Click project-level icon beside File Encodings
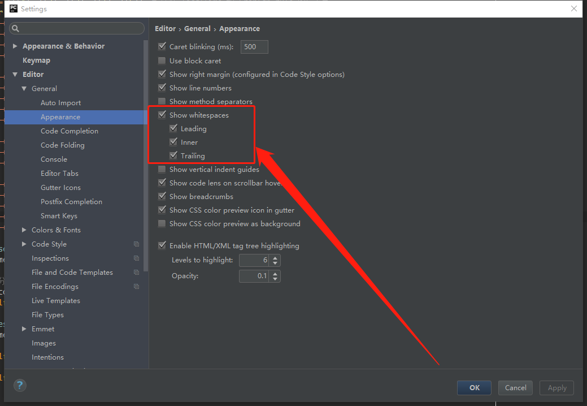 [136, 287]
